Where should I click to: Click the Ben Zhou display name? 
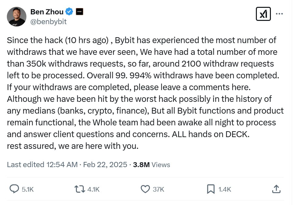point(47,12)
